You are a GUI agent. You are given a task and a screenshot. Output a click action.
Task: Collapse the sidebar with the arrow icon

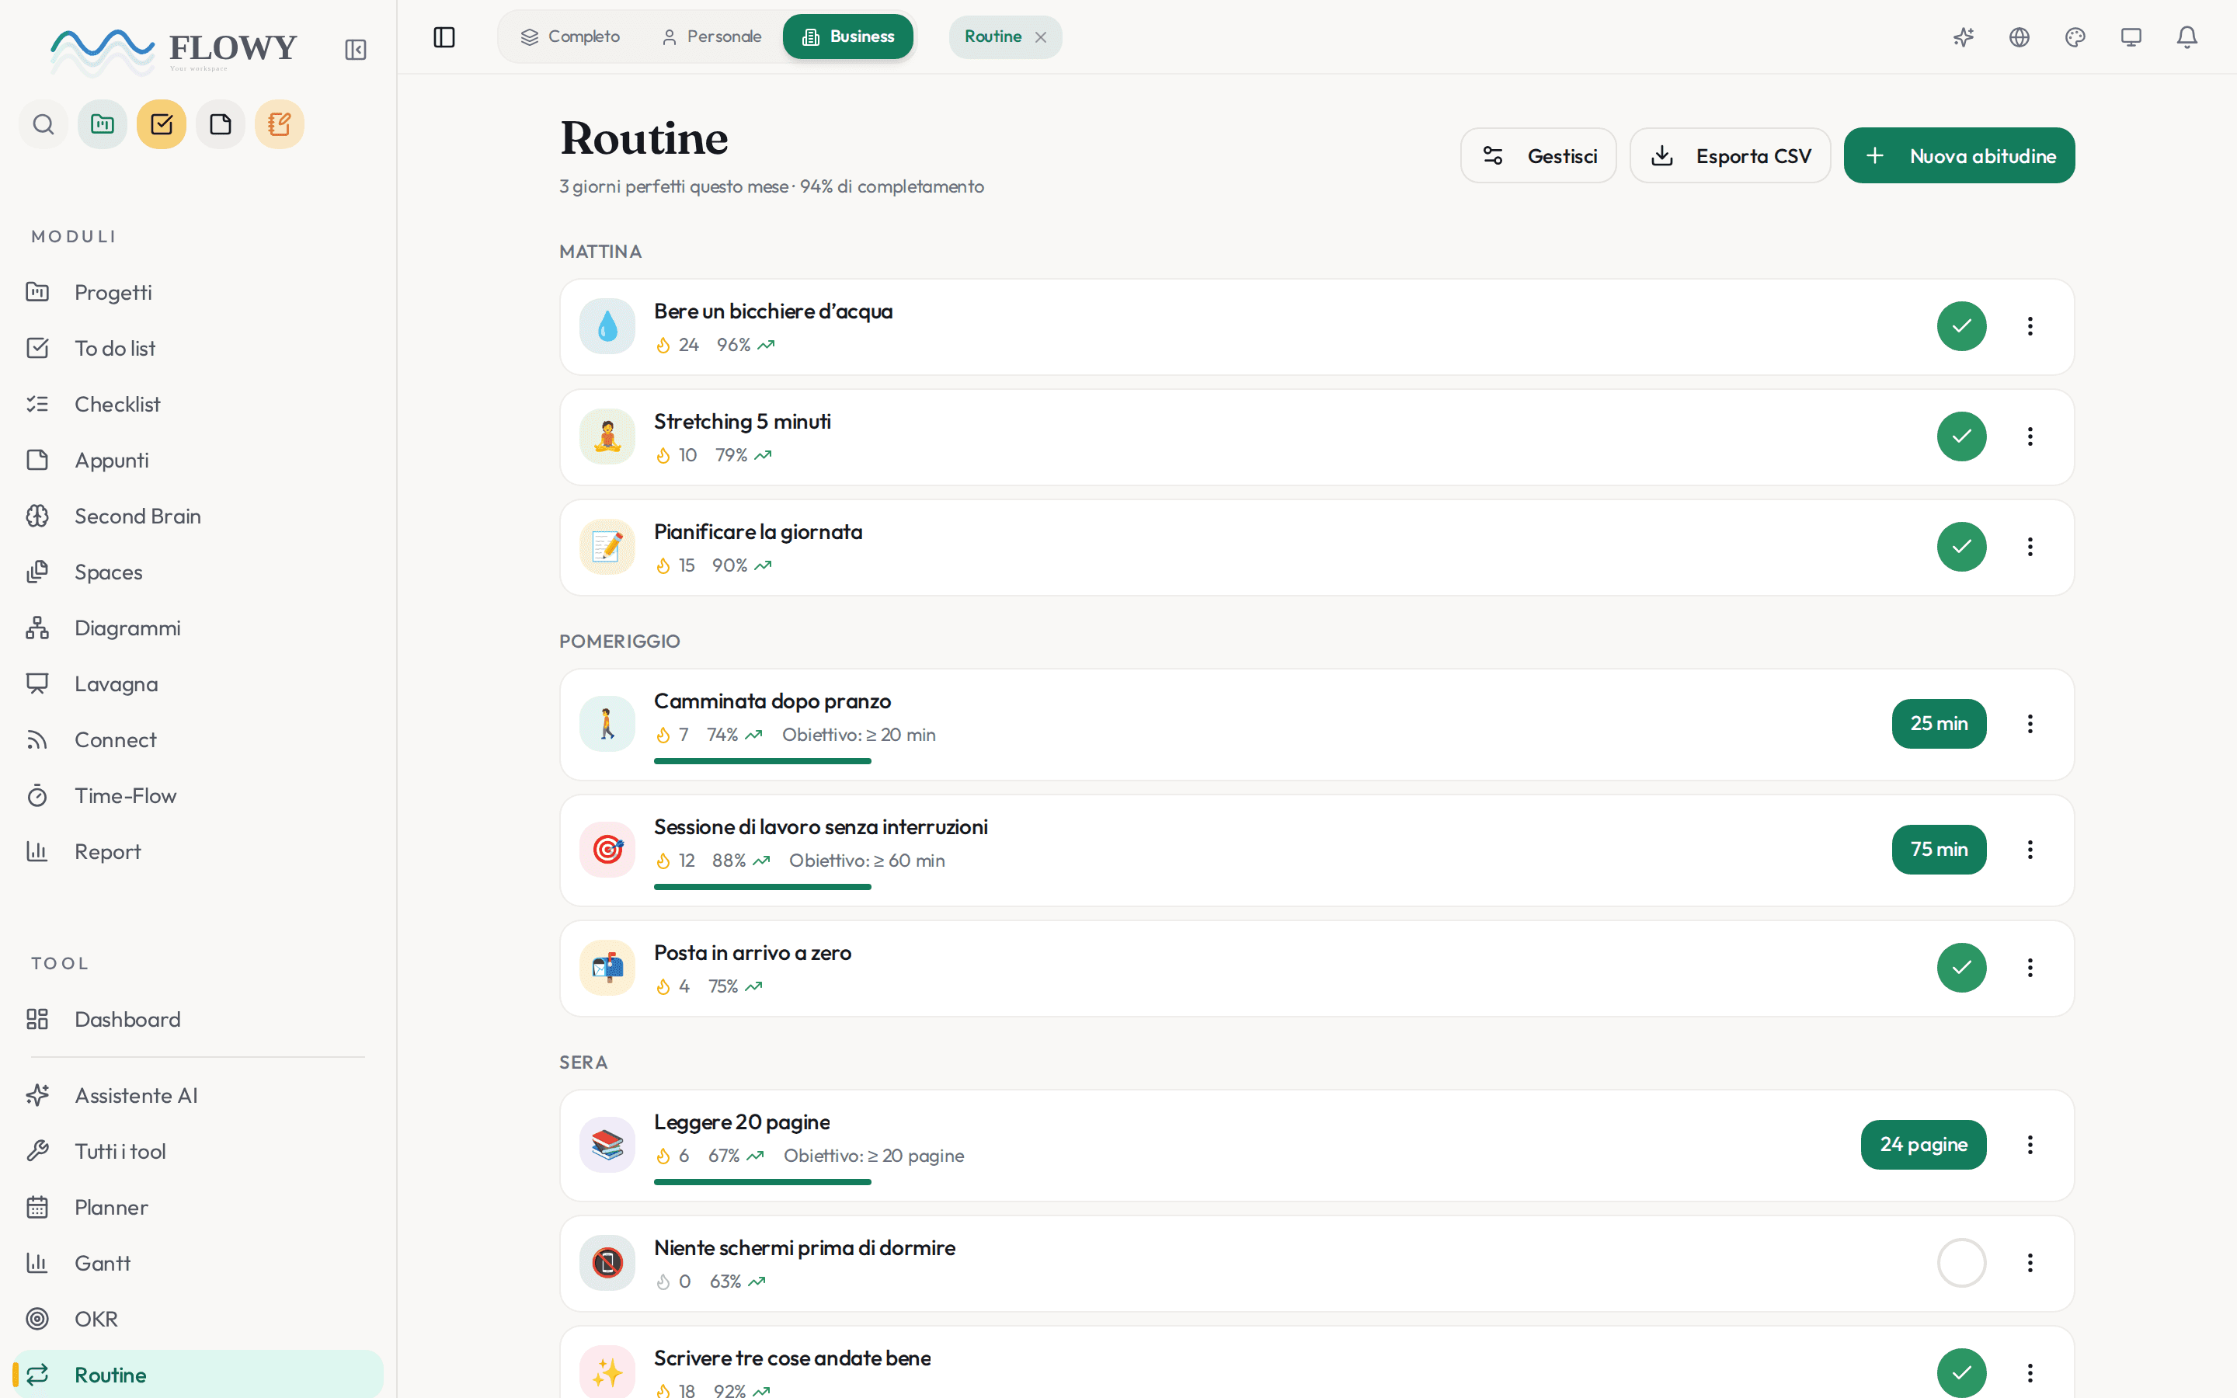pos(356,50)
